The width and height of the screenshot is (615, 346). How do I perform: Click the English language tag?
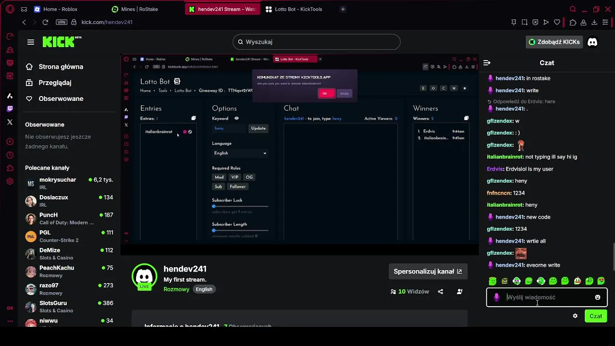204,289
